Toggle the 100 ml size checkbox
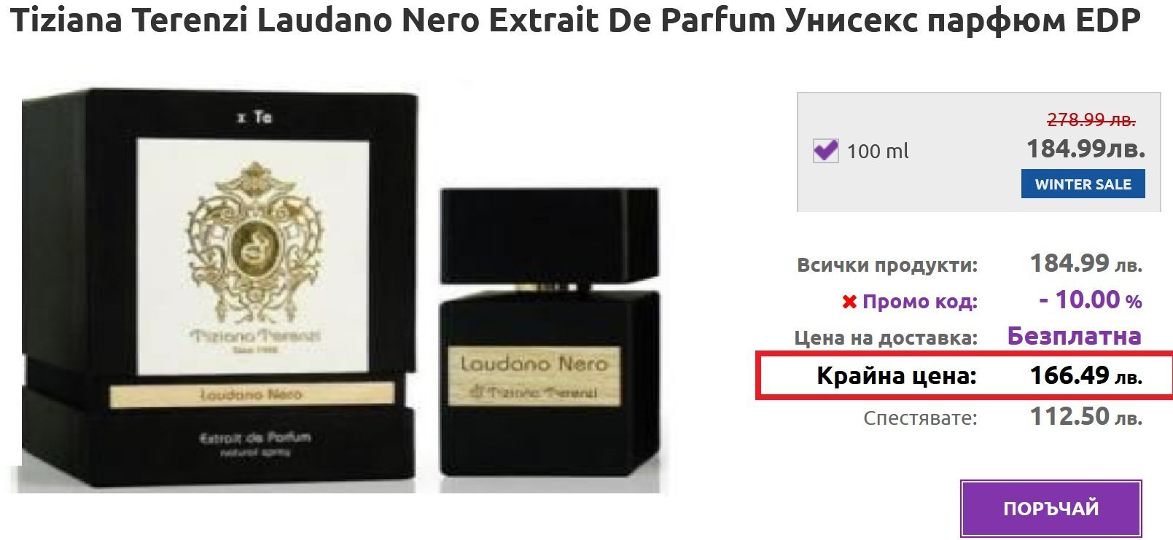The image size is (1173, 540). point(825,151)
